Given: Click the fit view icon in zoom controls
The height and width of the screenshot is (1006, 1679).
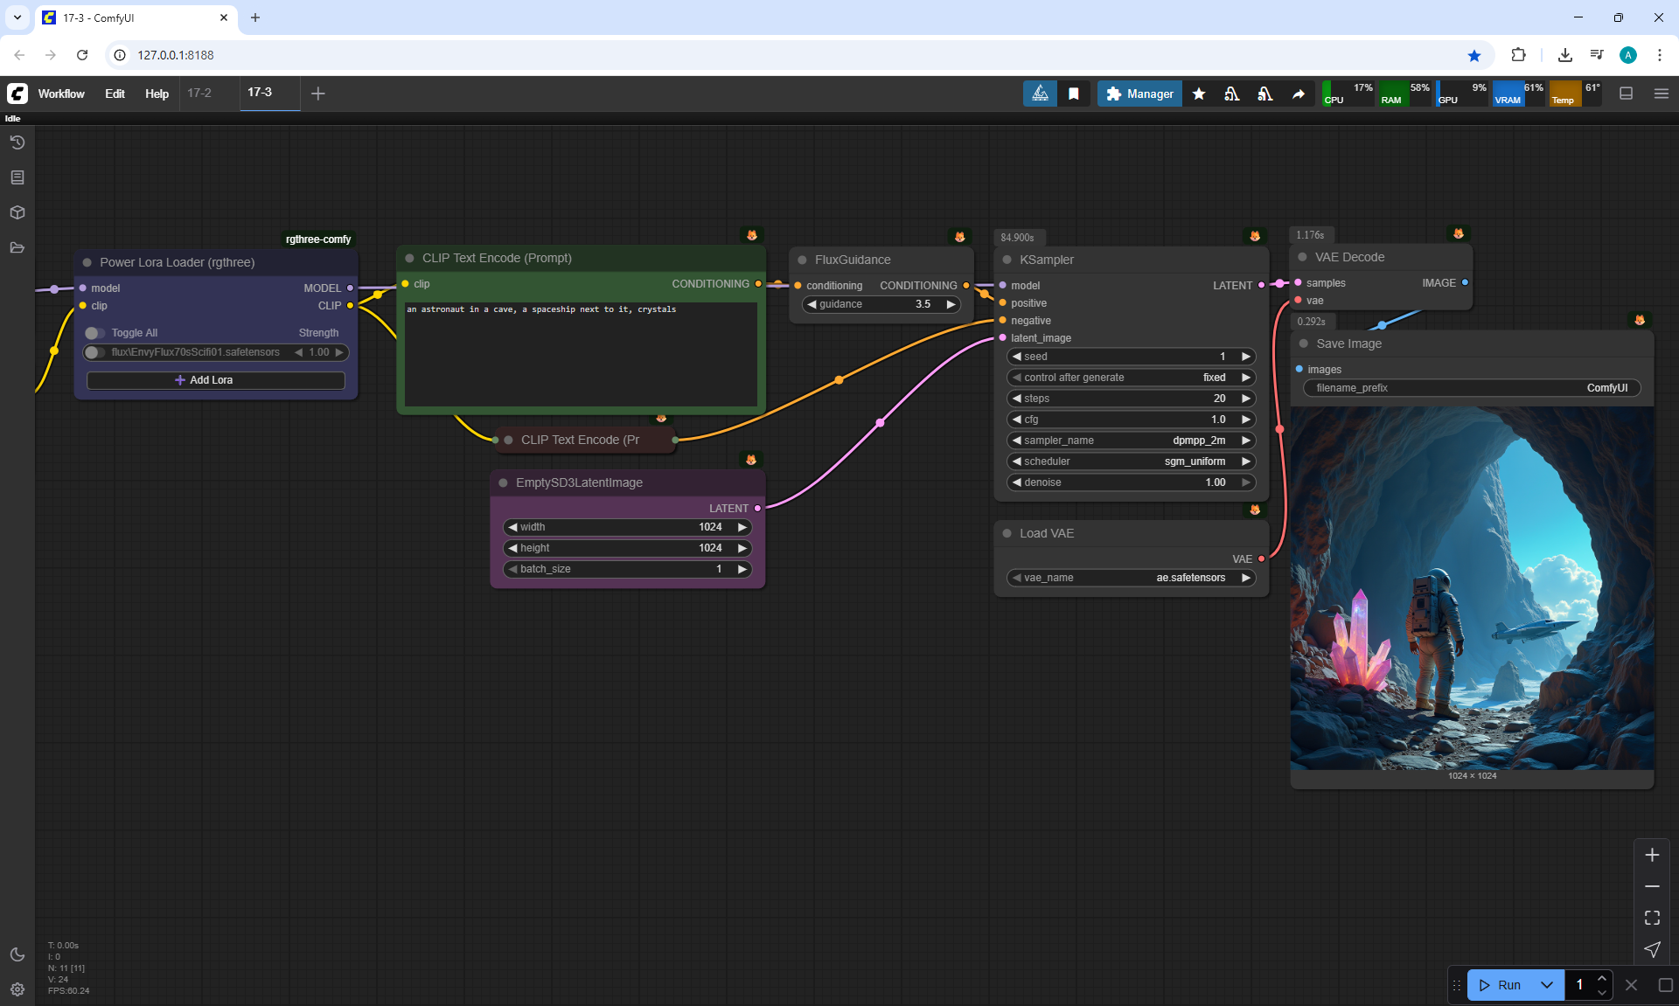Looking at the screenshot, I should coord(1652,918).
